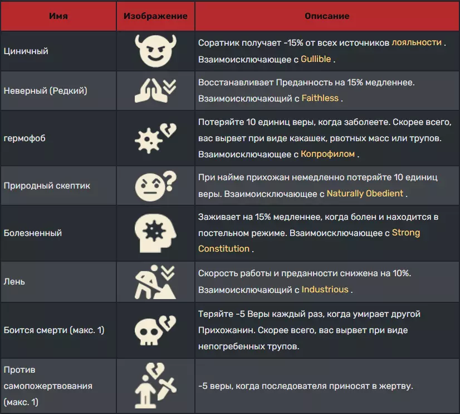The width and height of the screenshot is (460, 414).
Task: Click the devil face icon for Циничный
Action: click(155, 51)
